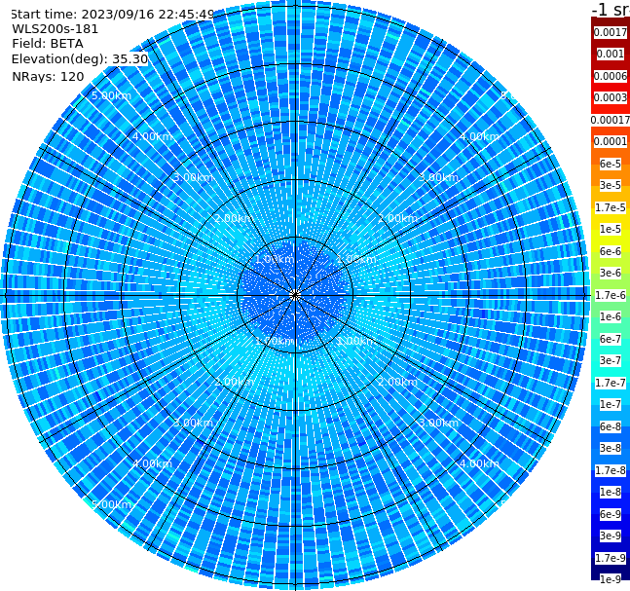Click the 0.0017 color scale label
Screen dimensions: 630x591
point(611,32)
